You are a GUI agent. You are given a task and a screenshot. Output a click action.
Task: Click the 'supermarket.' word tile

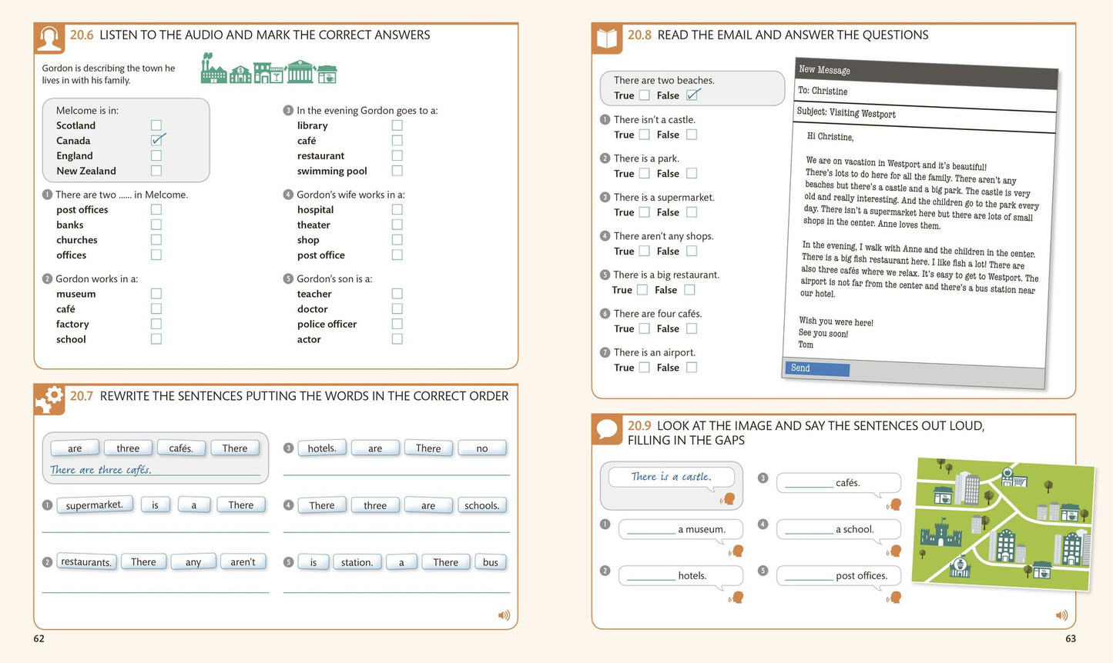pos(94,505)
